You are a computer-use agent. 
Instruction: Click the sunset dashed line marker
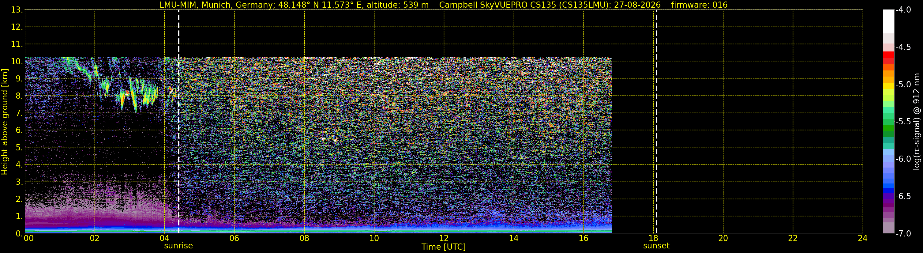656,122
